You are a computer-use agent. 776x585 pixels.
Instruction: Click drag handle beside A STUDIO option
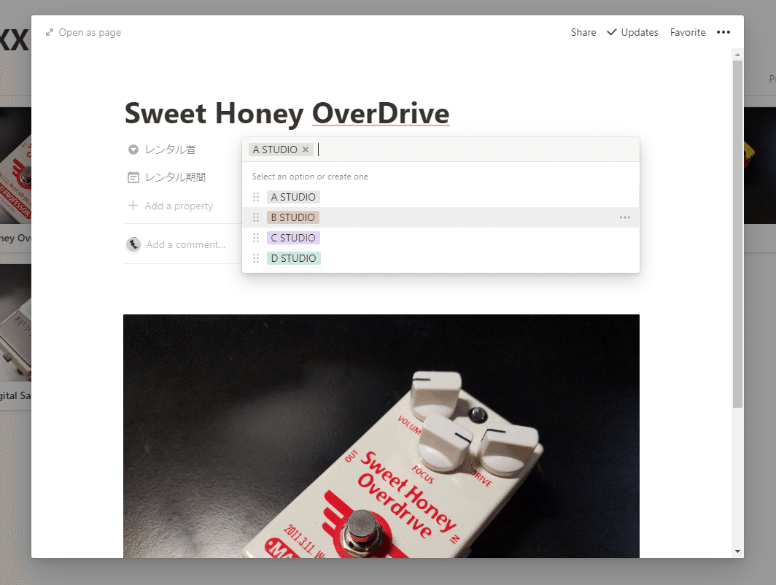click(x=256, y=197)
